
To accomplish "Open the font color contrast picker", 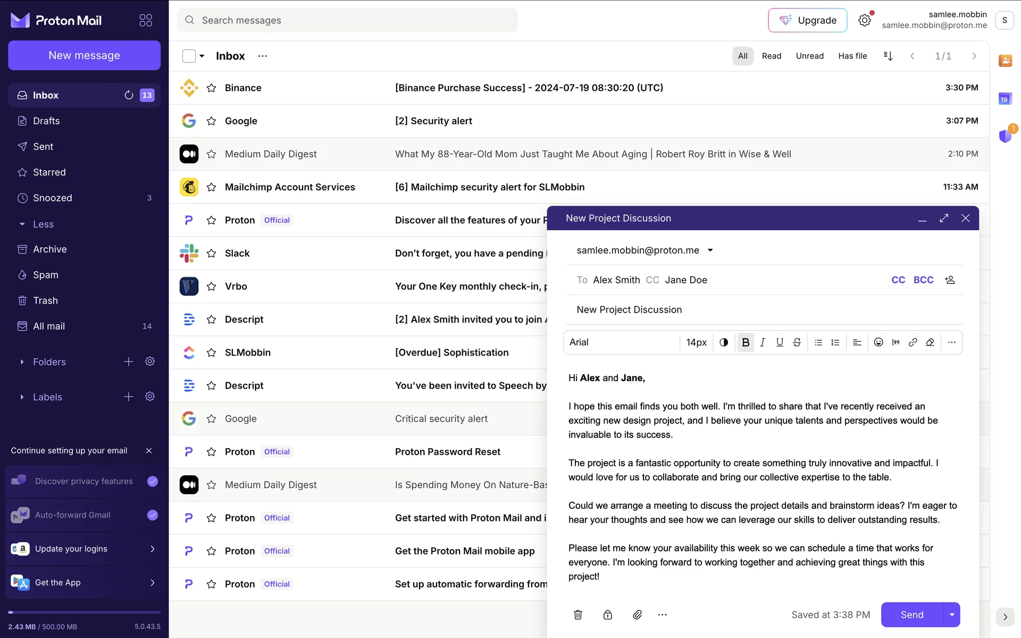I will pos(724,342).
